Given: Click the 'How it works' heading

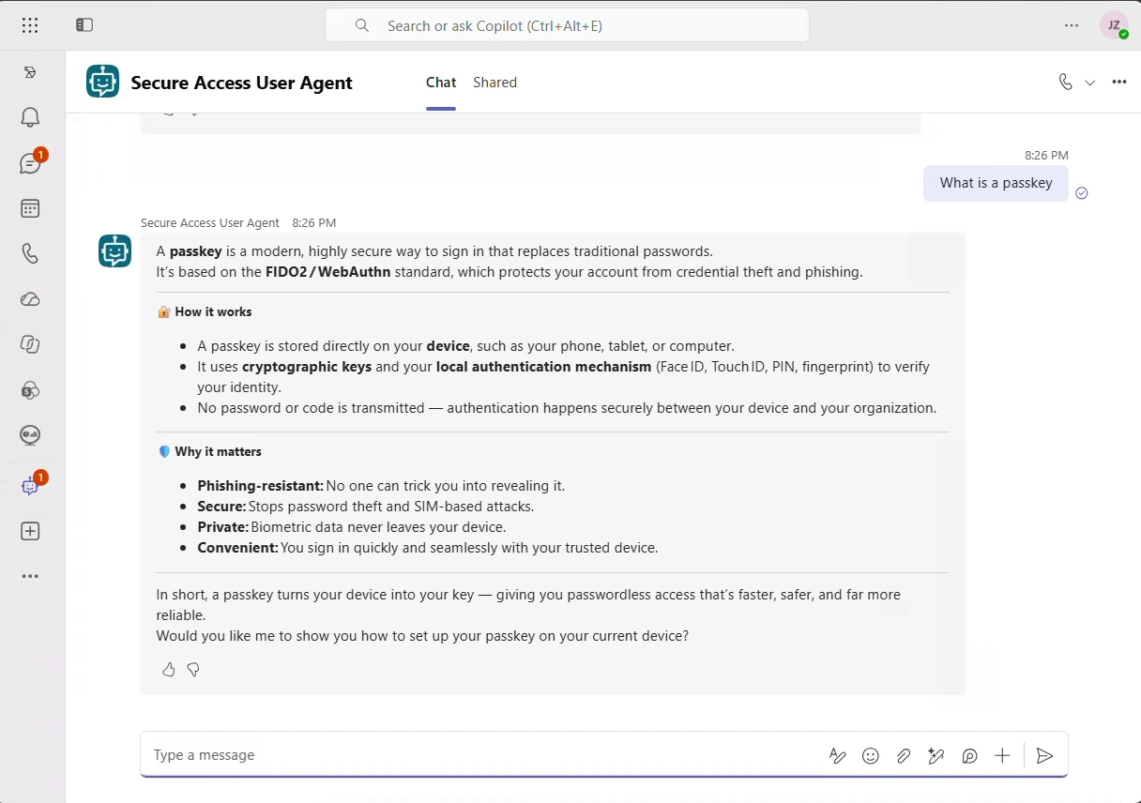Looking at the screenshot, I should pyautogui.click(x=213, y=311).
